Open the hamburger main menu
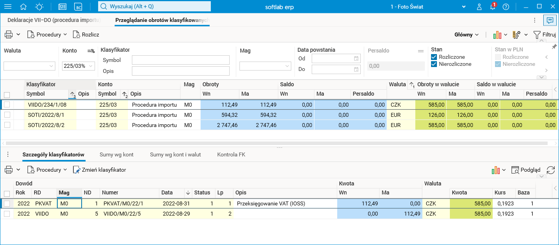 [x=7, y=7]
